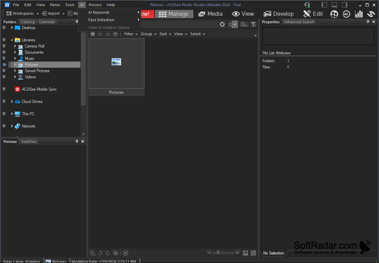Navigate forward with the right arrow icon
379x263 pixels.
pyautogui.click(x=108, y=34)
